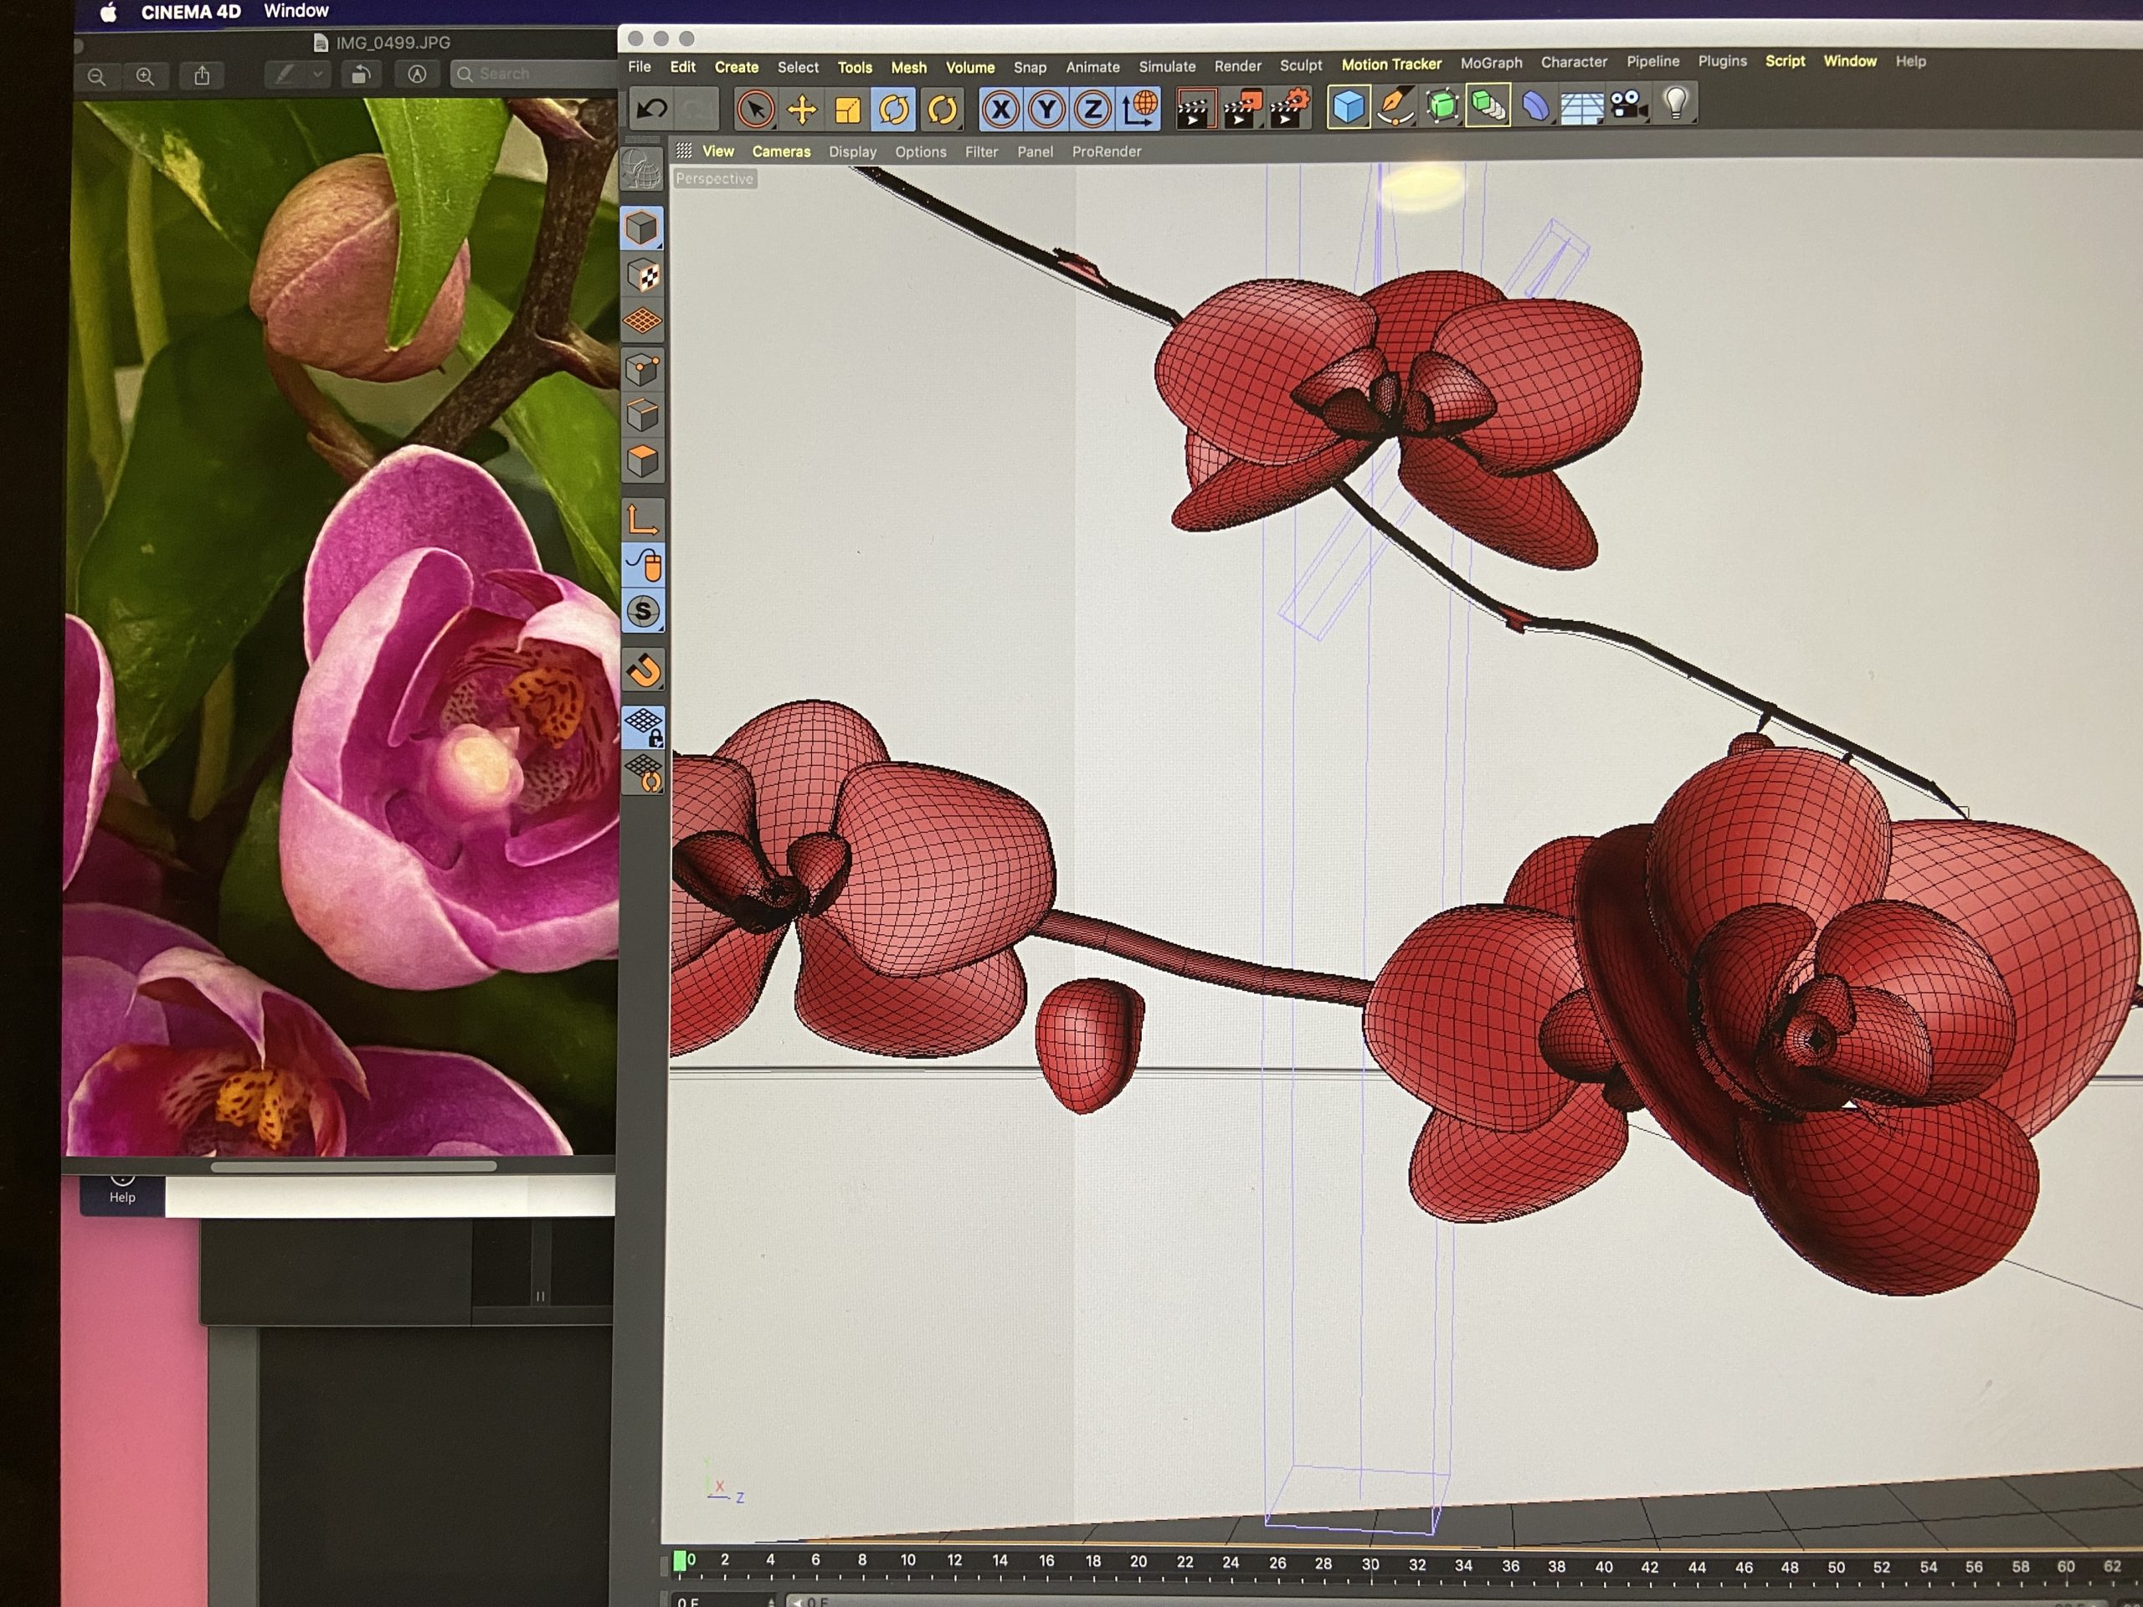Select the Move tool
Viewport: 2143px width, 1607px height.
(801, 110)
